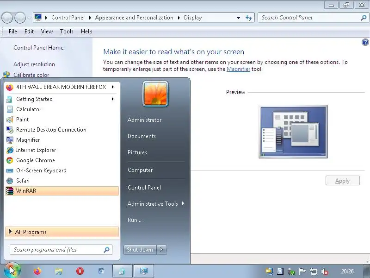Click the computer icon in address bar
The image size is (370, 278).
tap(38, 18)
